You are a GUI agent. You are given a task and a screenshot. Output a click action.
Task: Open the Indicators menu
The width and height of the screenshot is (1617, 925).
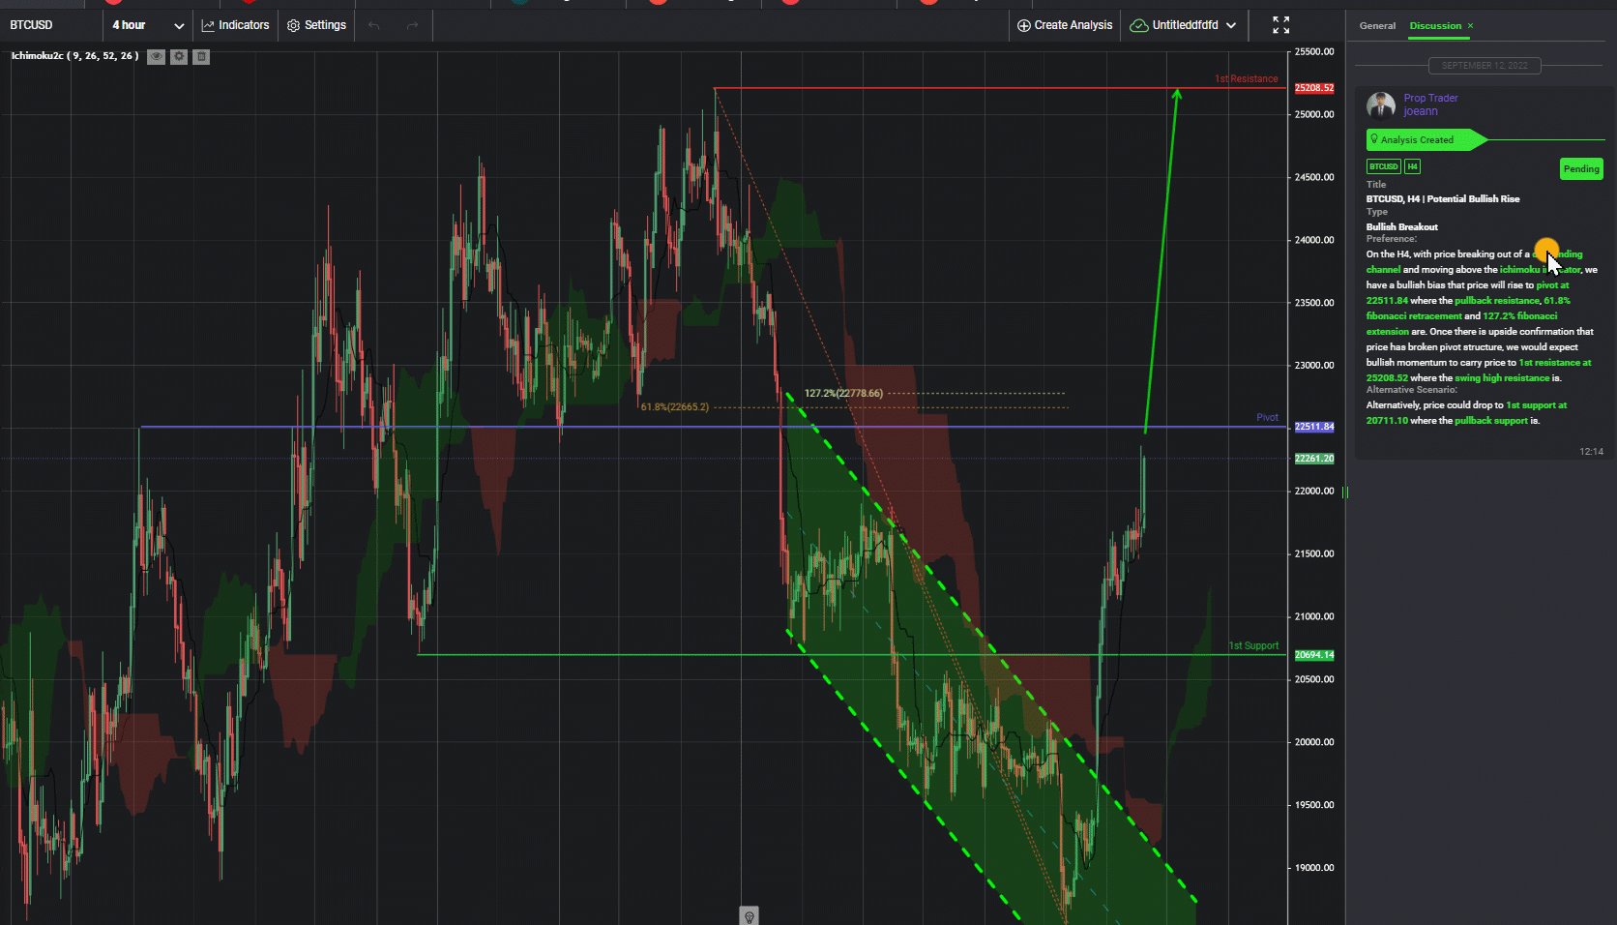click(x=235, y=25)
